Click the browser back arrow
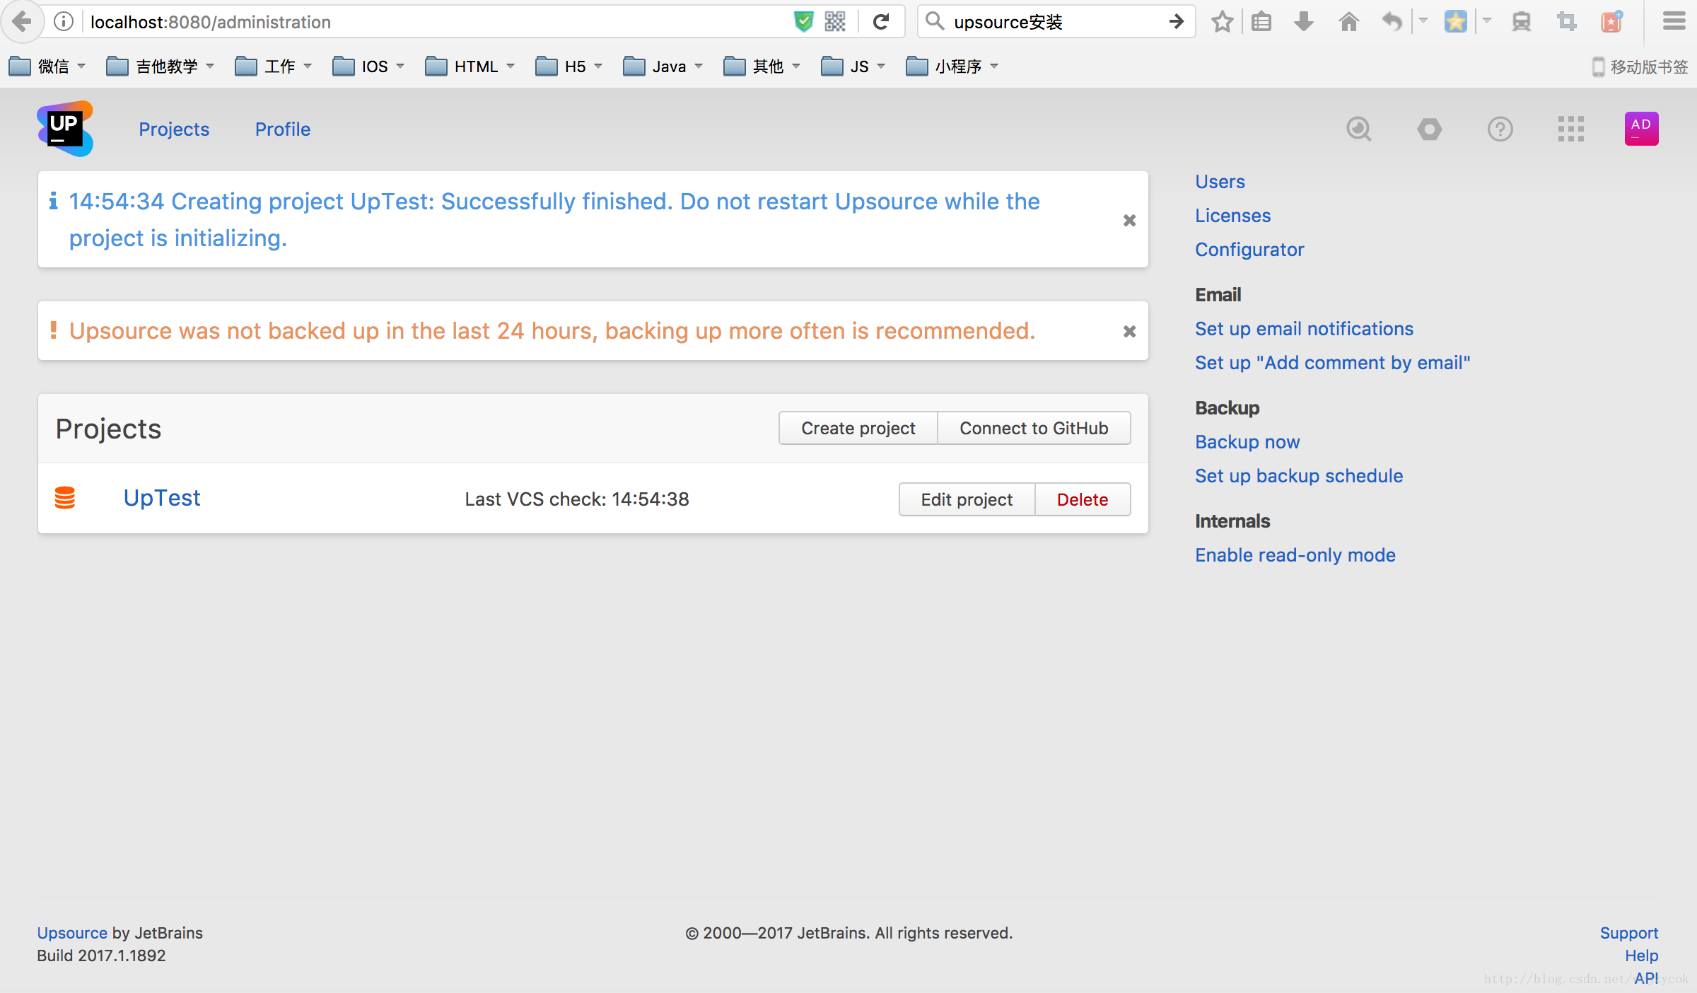1697x993 pixels. (22, 22)
